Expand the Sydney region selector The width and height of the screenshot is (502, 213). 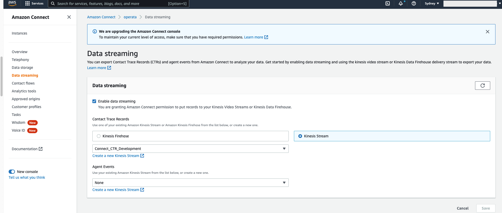[x=432, y=3]
